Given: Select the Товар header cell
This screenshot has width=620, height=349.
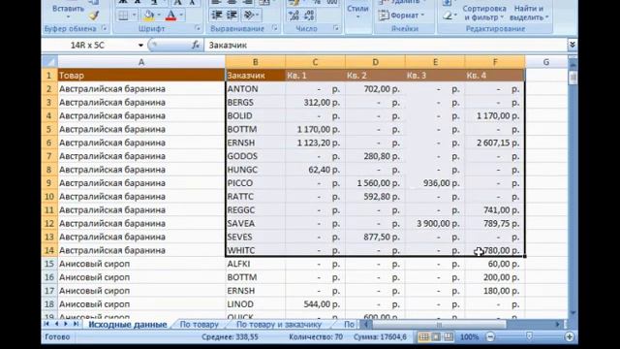Looking at the screenshot, I should click(141, 76).
